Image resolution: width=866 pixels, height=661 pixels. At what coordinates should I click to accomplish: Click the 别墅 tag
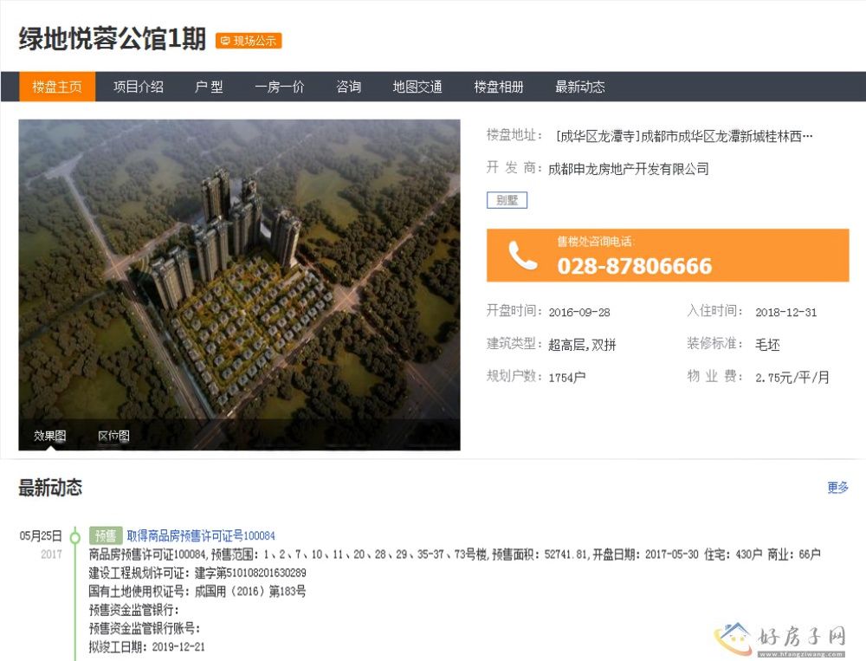pos(507,200)
